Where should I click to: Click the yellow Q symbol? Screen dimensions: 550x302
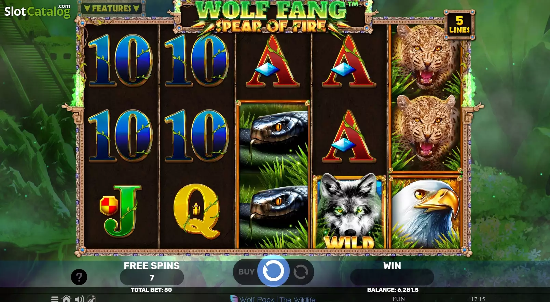click(197, 211)
